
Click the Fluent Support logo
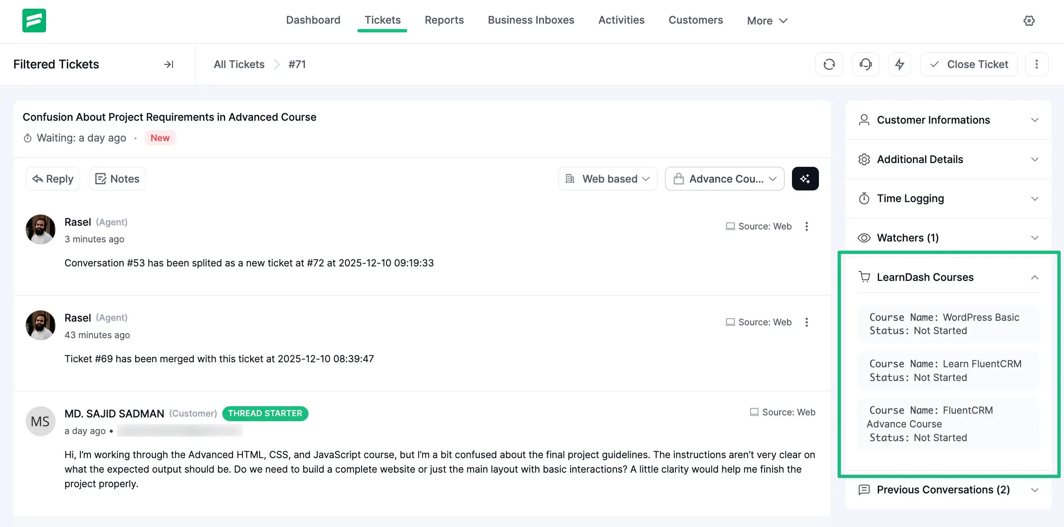tap(34, 20)
